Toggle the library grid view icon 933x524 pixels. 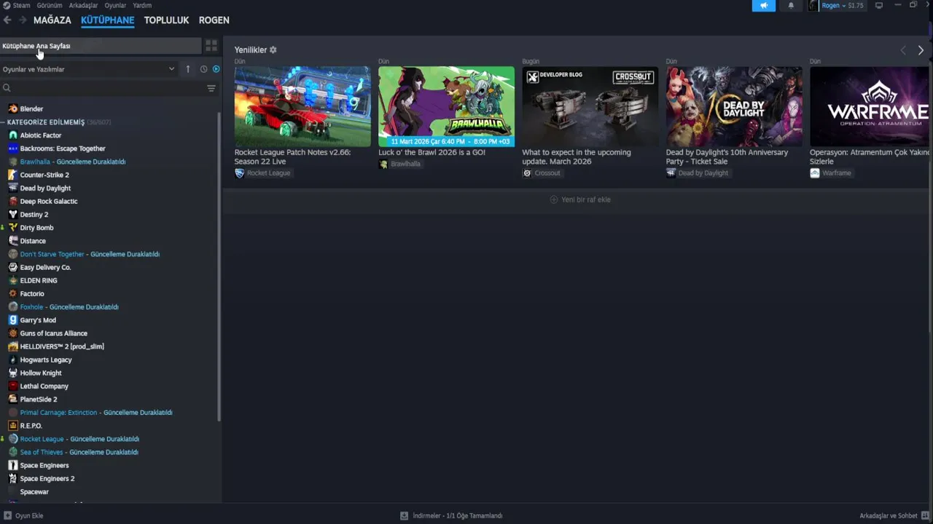point(211,46)
